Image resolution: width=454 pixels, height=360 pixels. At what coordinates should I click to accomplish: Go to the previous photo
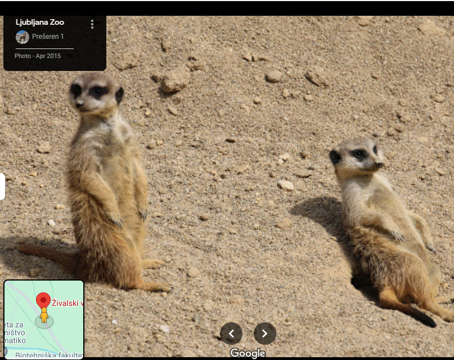point(231,334)
